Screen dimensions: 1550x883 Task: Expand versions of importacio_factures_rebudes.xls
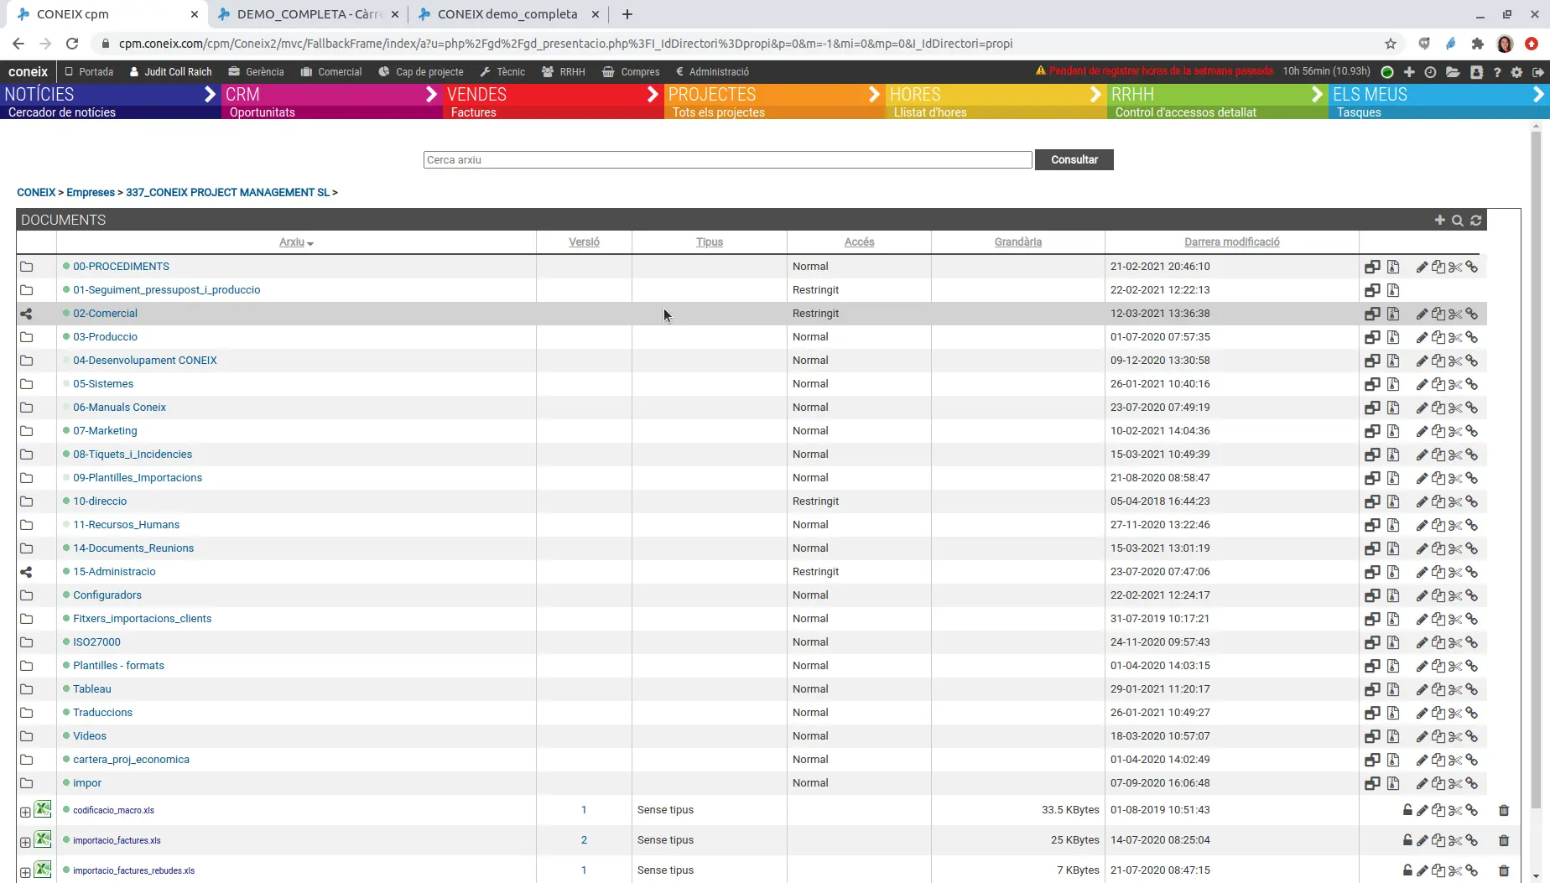[25, 873]
